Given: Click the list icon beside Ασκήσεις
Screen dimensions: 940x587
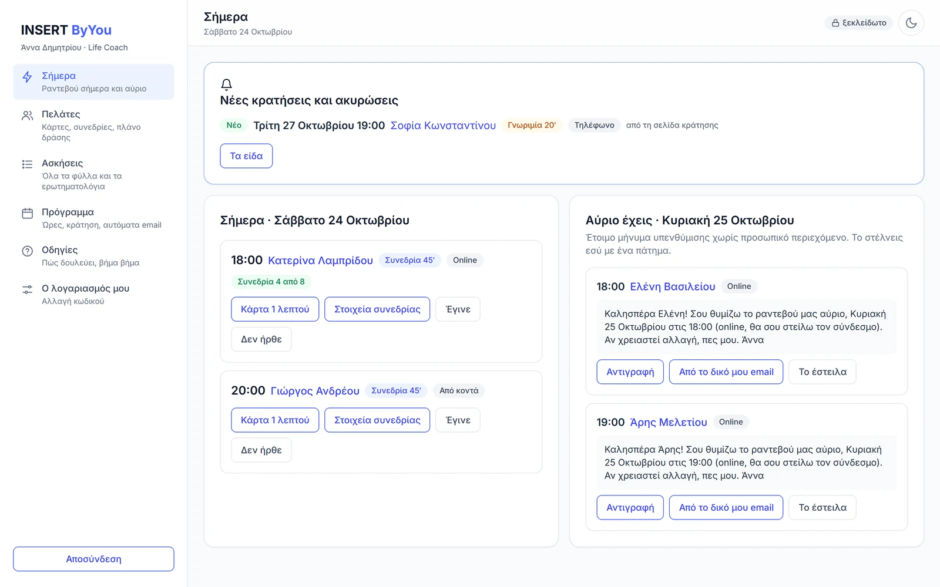Looking at the screenshot, I should tap(27, 164).
